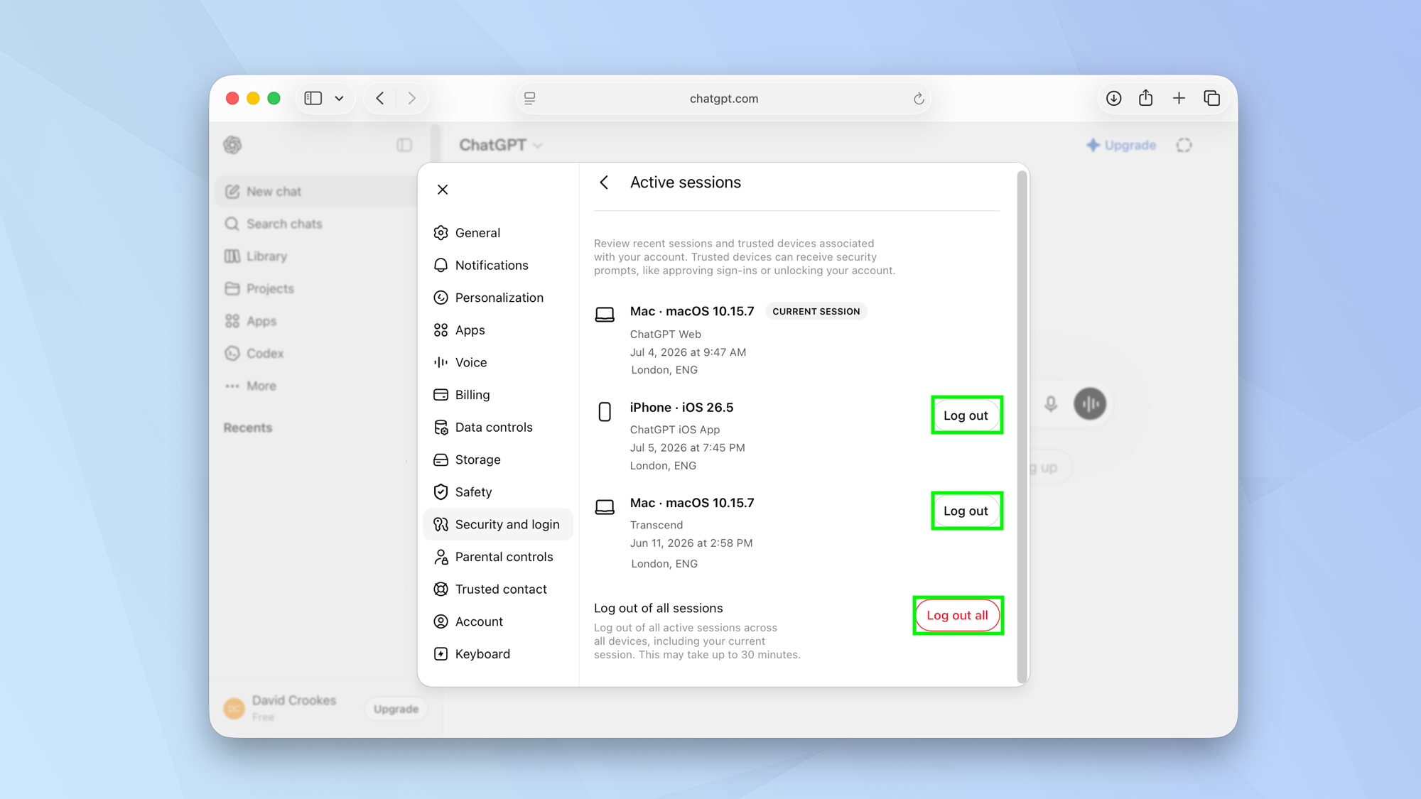Open a new Safari tab

1179,98
